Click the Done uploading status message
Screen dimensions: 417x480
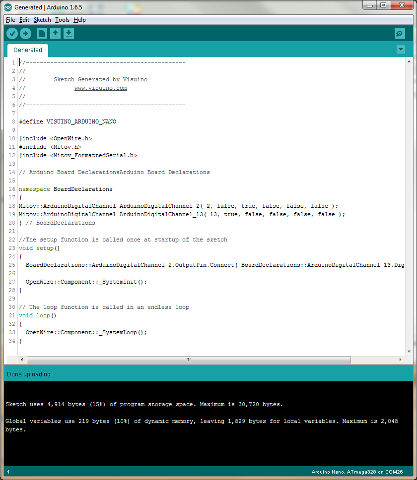[x=29, y=374]
